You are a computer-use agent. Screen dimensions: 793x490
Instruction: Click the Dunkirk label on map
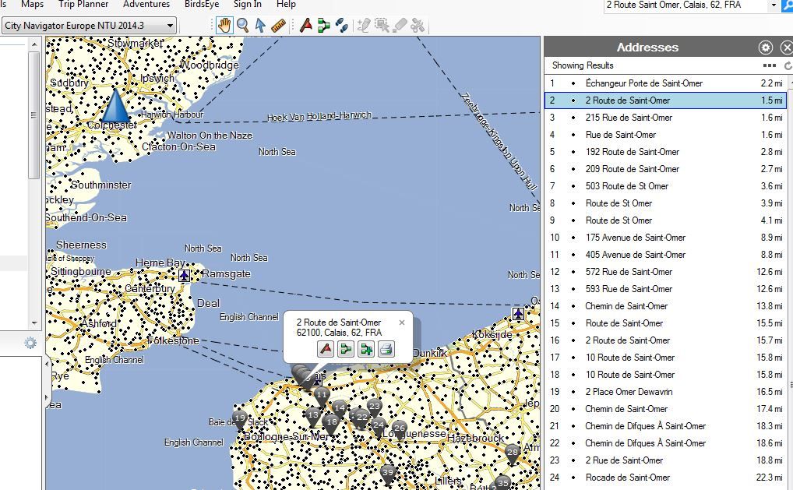click(x=430, y=353)
